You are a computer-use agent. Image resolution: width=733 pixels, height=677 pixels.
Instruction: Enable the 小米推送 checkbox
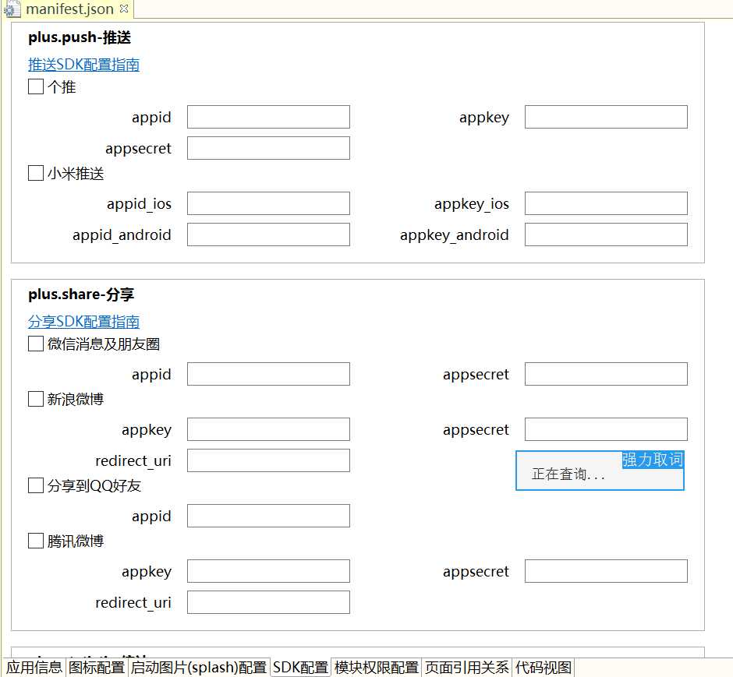click(x=36, y=173)
